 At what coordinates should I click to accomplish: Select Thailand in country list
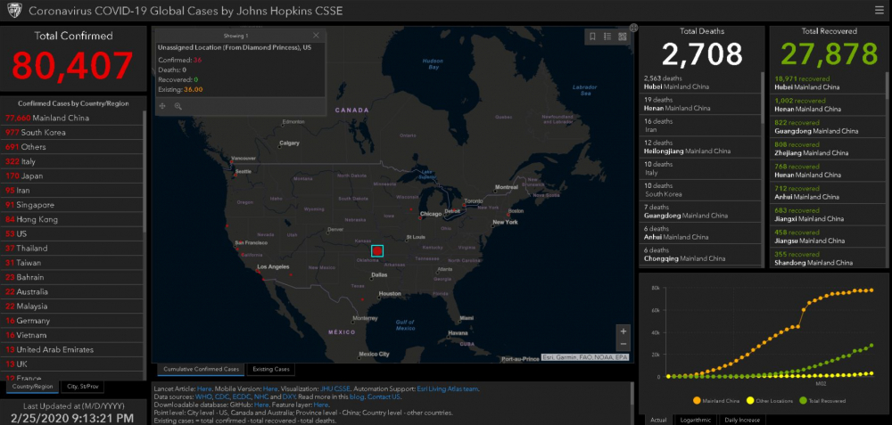click(x=71, y=249)
